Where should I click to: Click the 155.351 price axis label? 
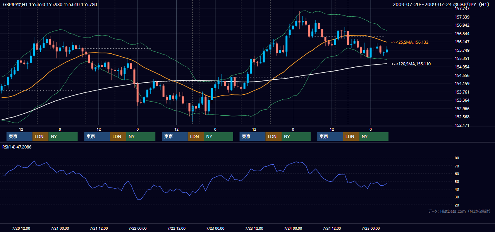point(462,58)
